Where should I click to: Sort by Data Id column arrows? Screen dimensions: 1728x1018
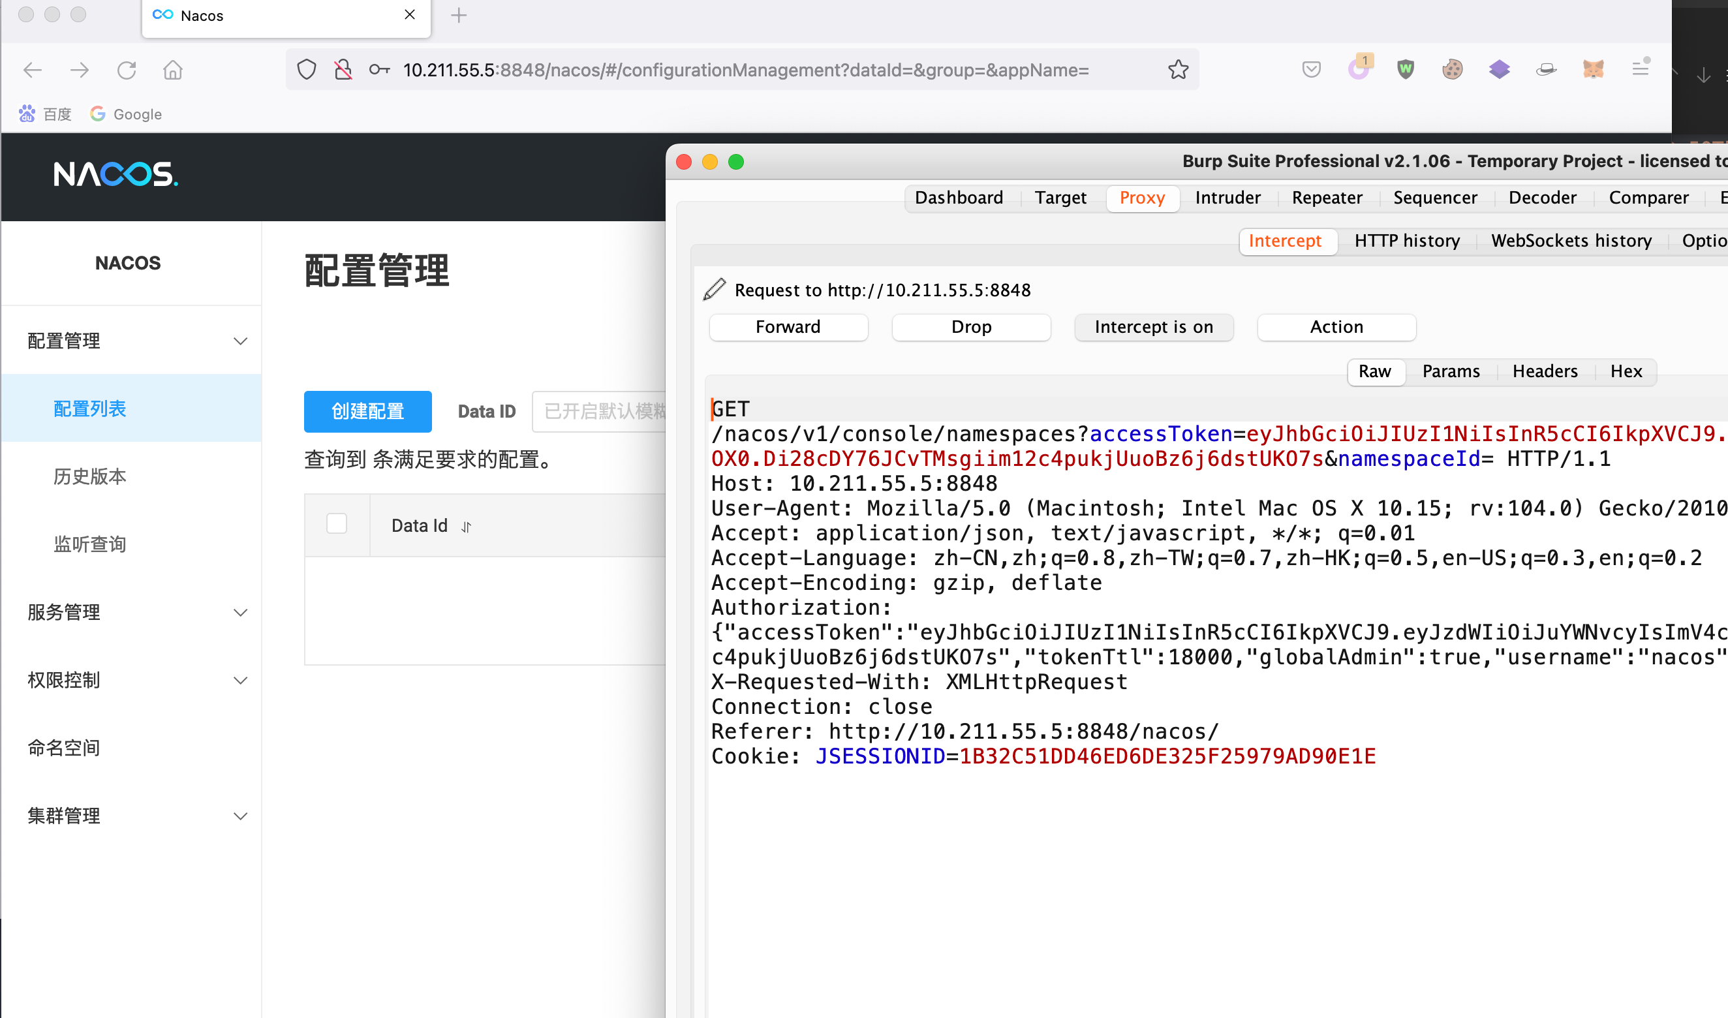tap(467, 527)
